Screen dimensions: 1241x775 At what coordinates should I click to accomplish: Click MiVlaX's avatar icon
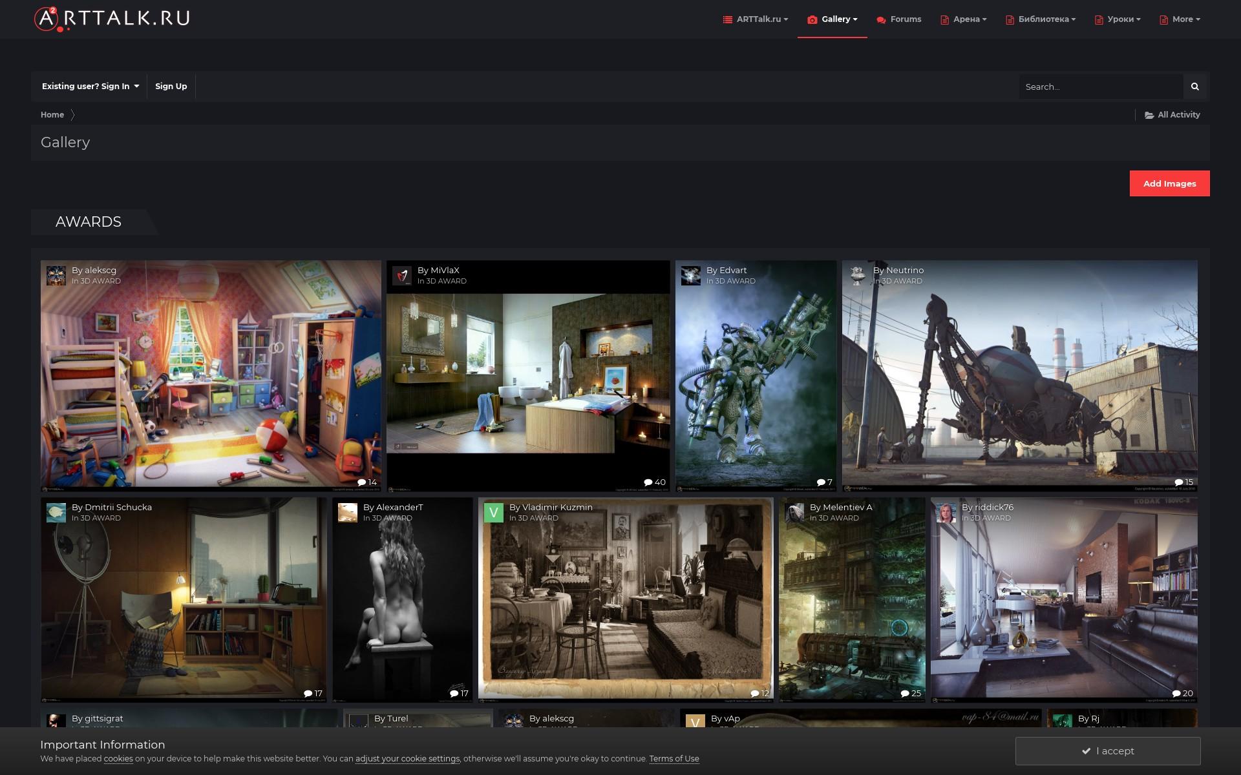pos(402,276)
